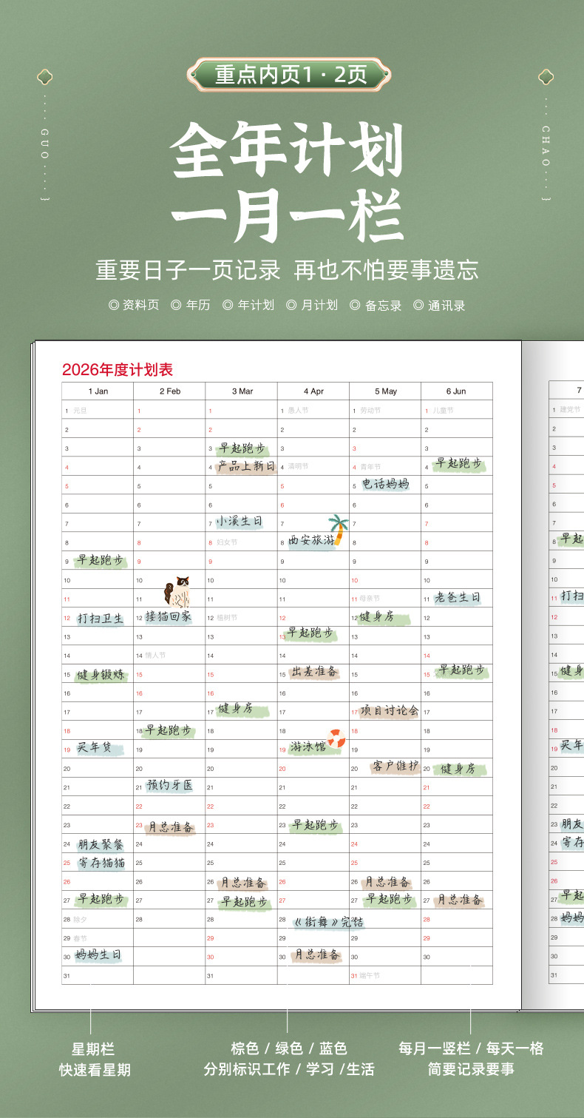584x1118 pixels.
Task: Select the ◎ 年计划 label
Action: [248, 305]
